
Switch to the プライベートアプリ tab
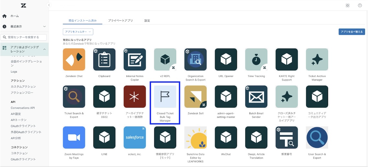tap(121, 21)
